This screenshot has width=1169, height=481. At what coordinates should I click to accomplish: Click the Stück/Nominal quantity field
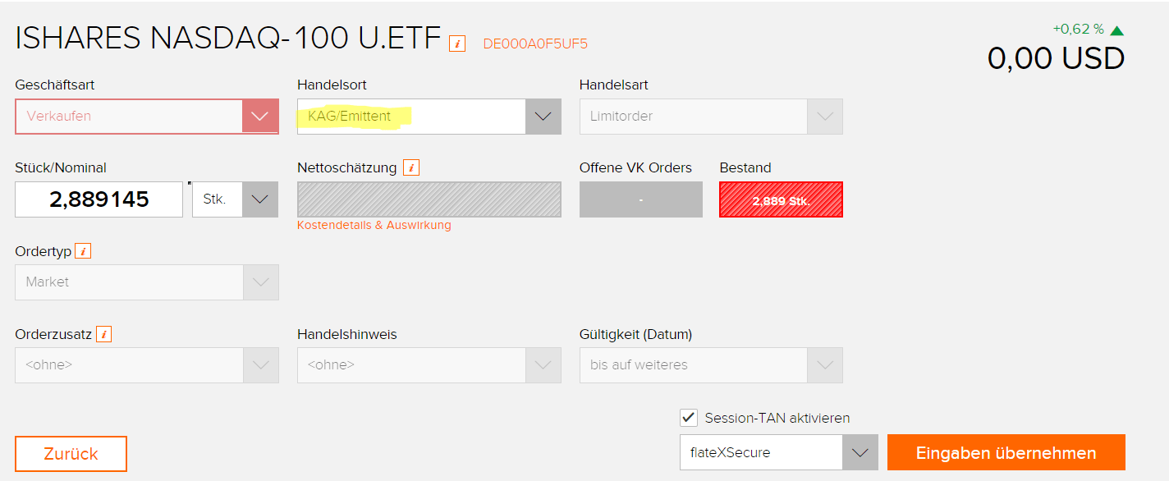[99, 199]
